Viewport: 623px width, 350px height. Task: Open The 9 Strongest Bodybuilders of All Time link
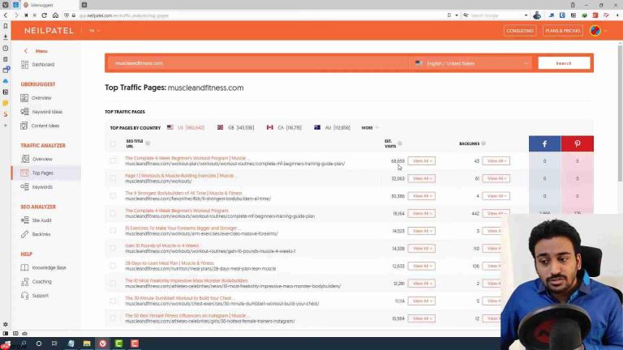click(x=183, y=194)
